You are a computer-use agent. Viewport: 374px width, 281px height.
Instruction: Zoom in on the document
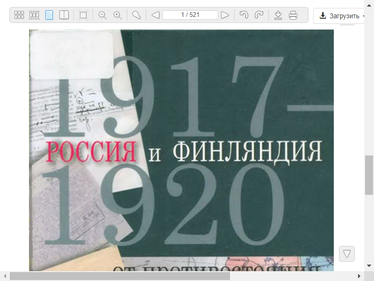117,15
